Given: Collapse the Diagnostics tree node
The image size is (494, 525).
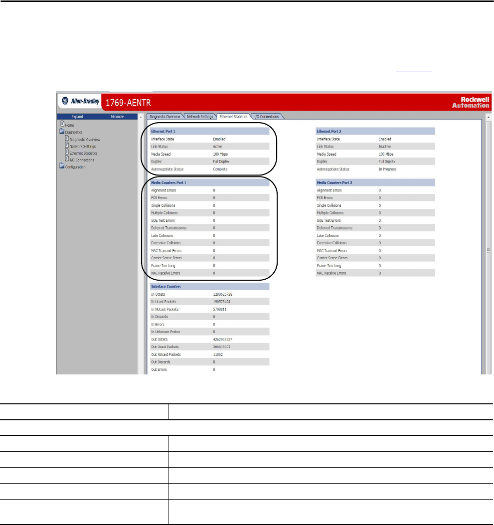Looking at the screenshot, I should pyautogui.click(x=74, y=132).
